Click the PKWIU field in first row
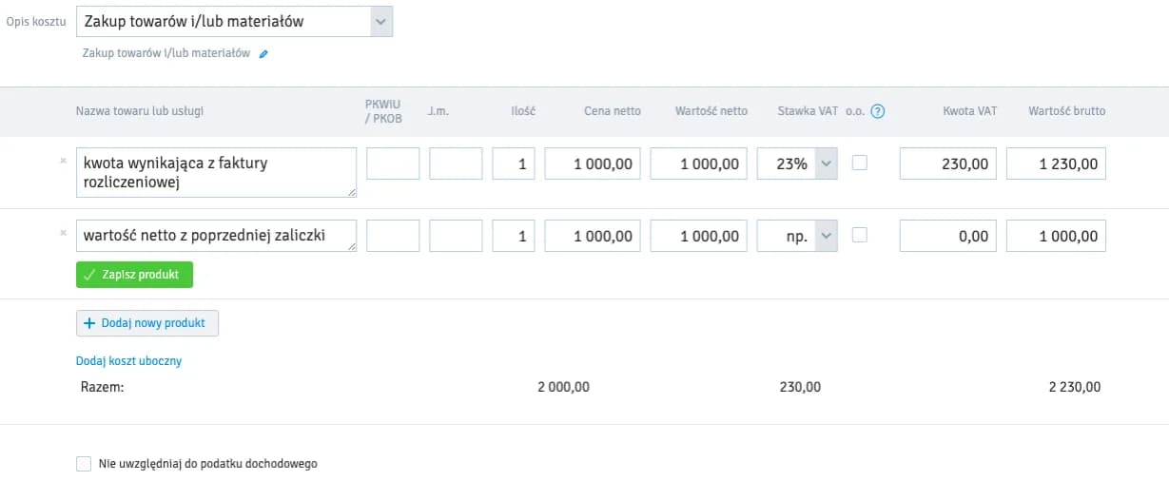Viewport: 1169px width, 481px height. point(393,164)
